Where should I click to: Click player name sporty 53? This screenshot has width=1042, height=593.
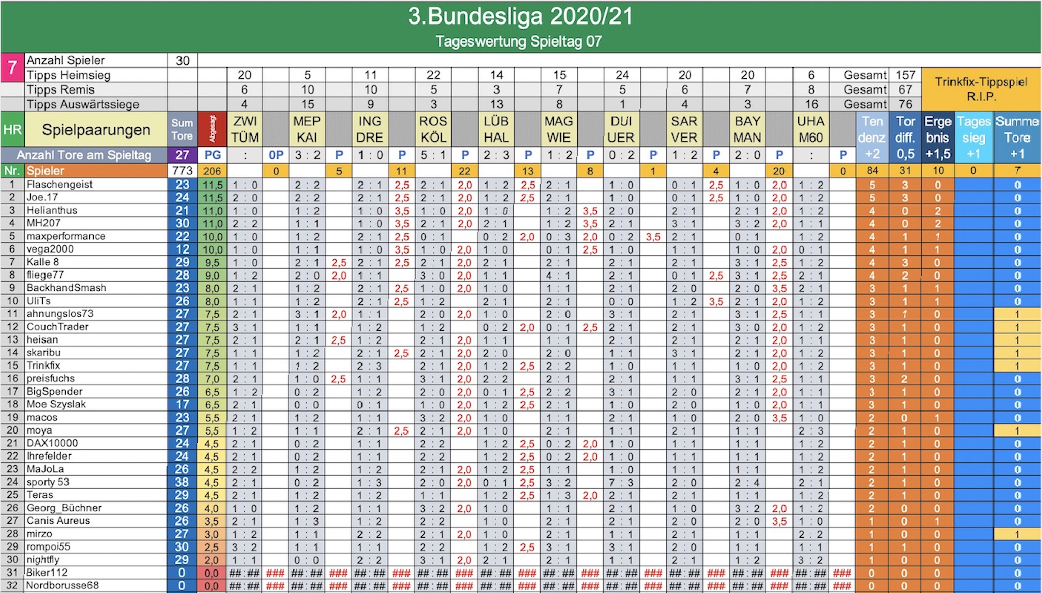(48, 482)
